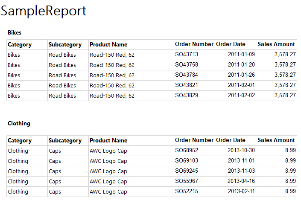Click order number SO43758

point(187,65)
